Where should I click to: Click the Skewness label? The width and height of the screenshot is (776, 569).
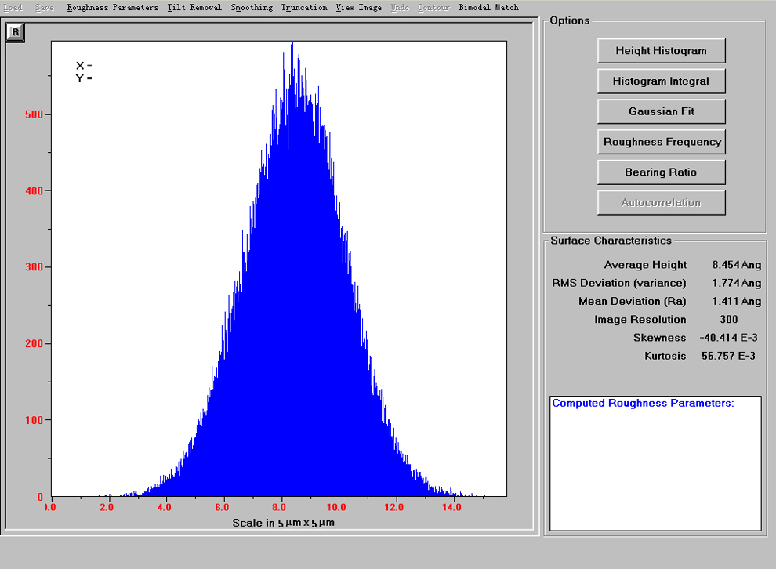pos(660,338)
